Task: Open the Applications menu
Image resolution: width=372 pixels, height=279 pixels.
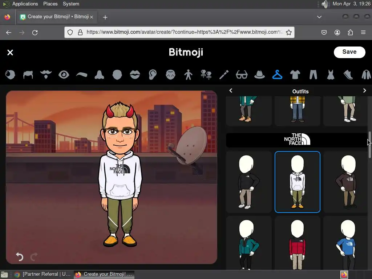Action: point(25,4)
